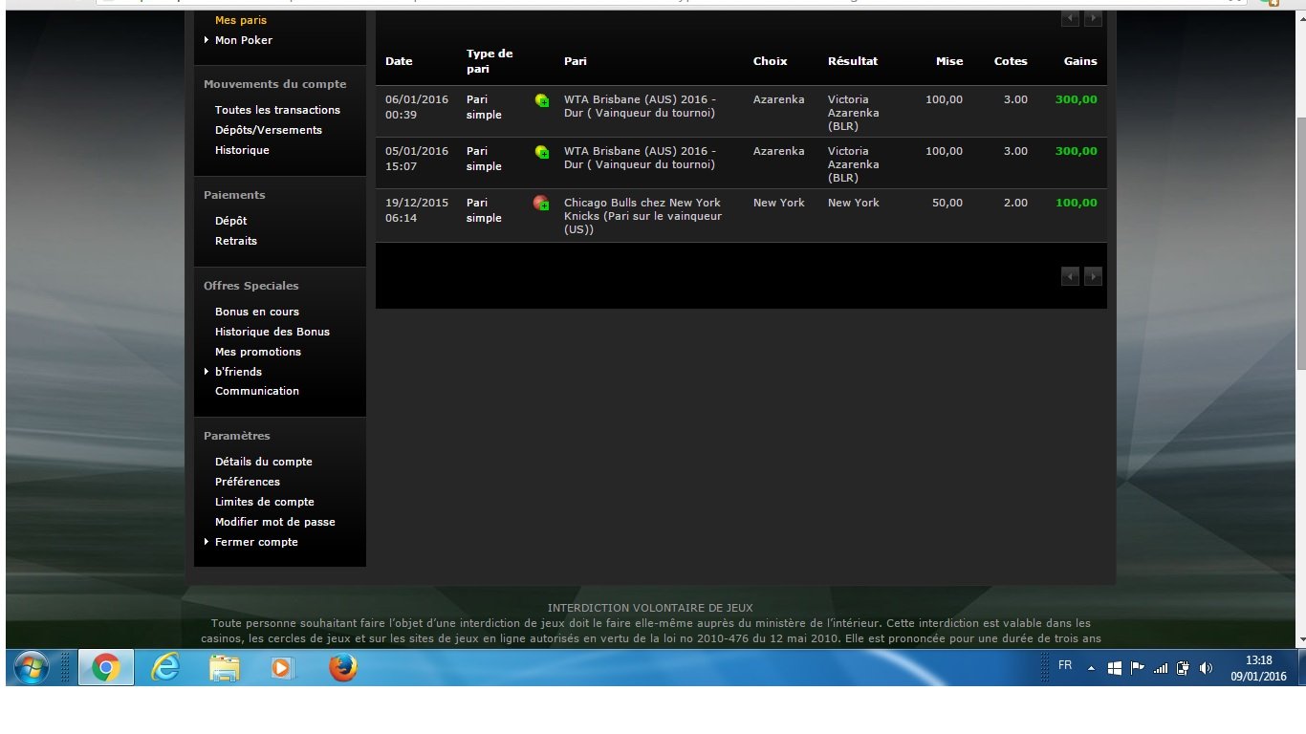The height and width of the screenshot is (734, 1306).
Task: Go to next page using bottom arrow
Action: (1093, 276)
